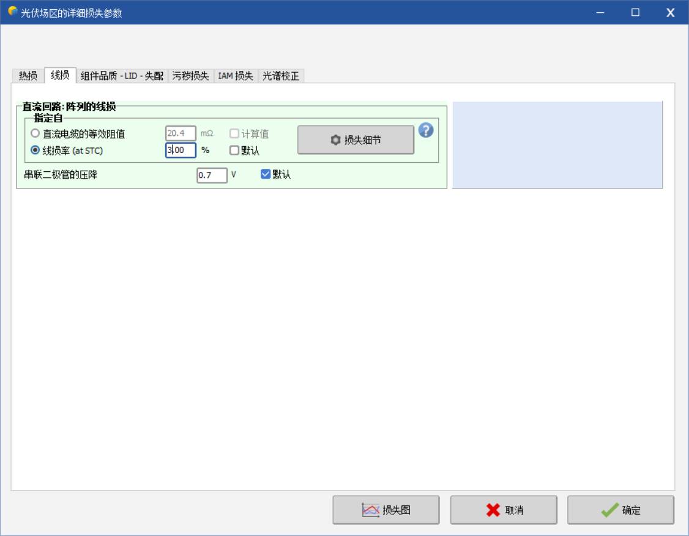Image resolution: width=689 pixels, height=536 pixels.
Task: Select the 线损 tab
Action: click(x=60, y=75)
